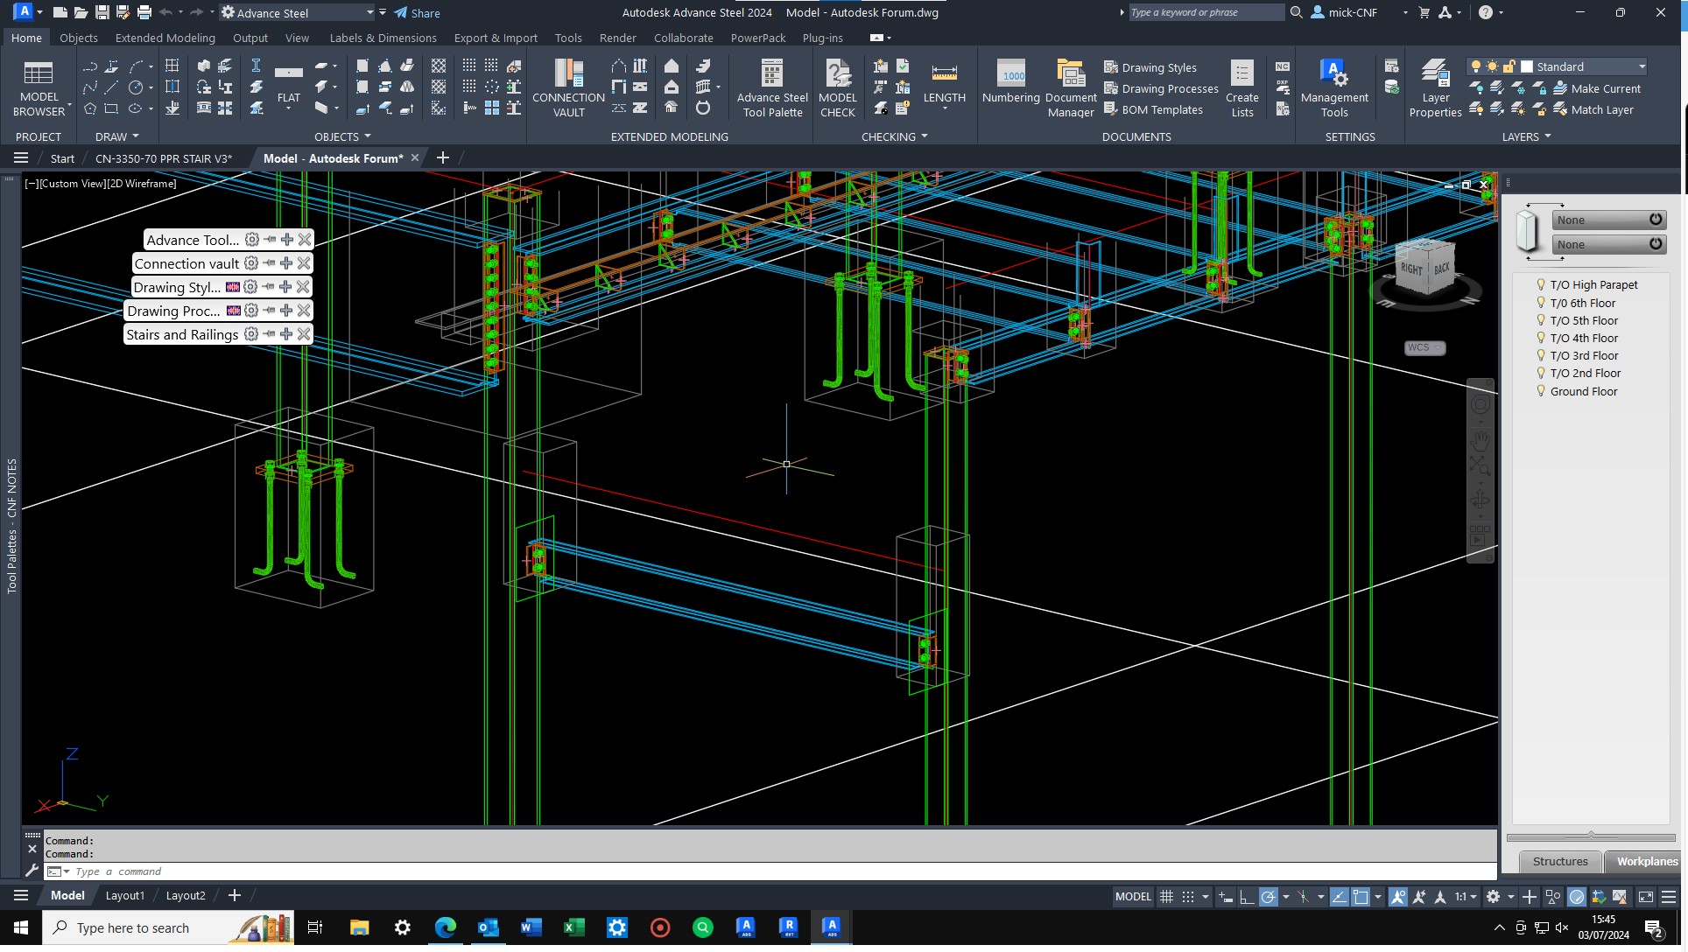Open Layer Properties
Image resolution: width=1688 pixels, height=952 pixels.
[1434, 87]
